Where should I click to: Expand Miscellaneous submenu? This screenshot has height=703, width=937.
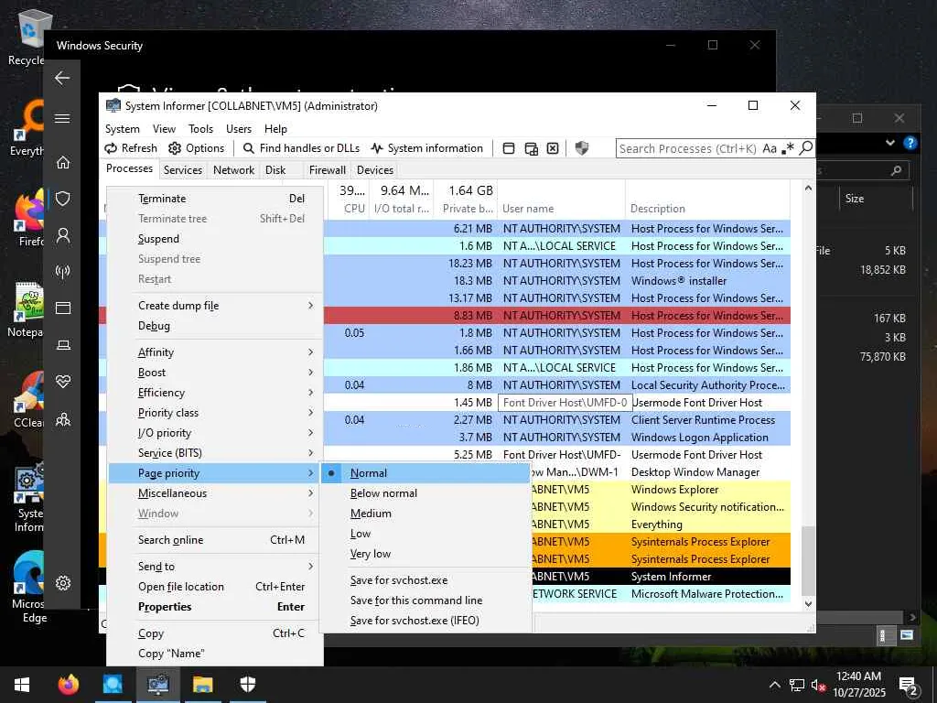[x=215, y=493]
